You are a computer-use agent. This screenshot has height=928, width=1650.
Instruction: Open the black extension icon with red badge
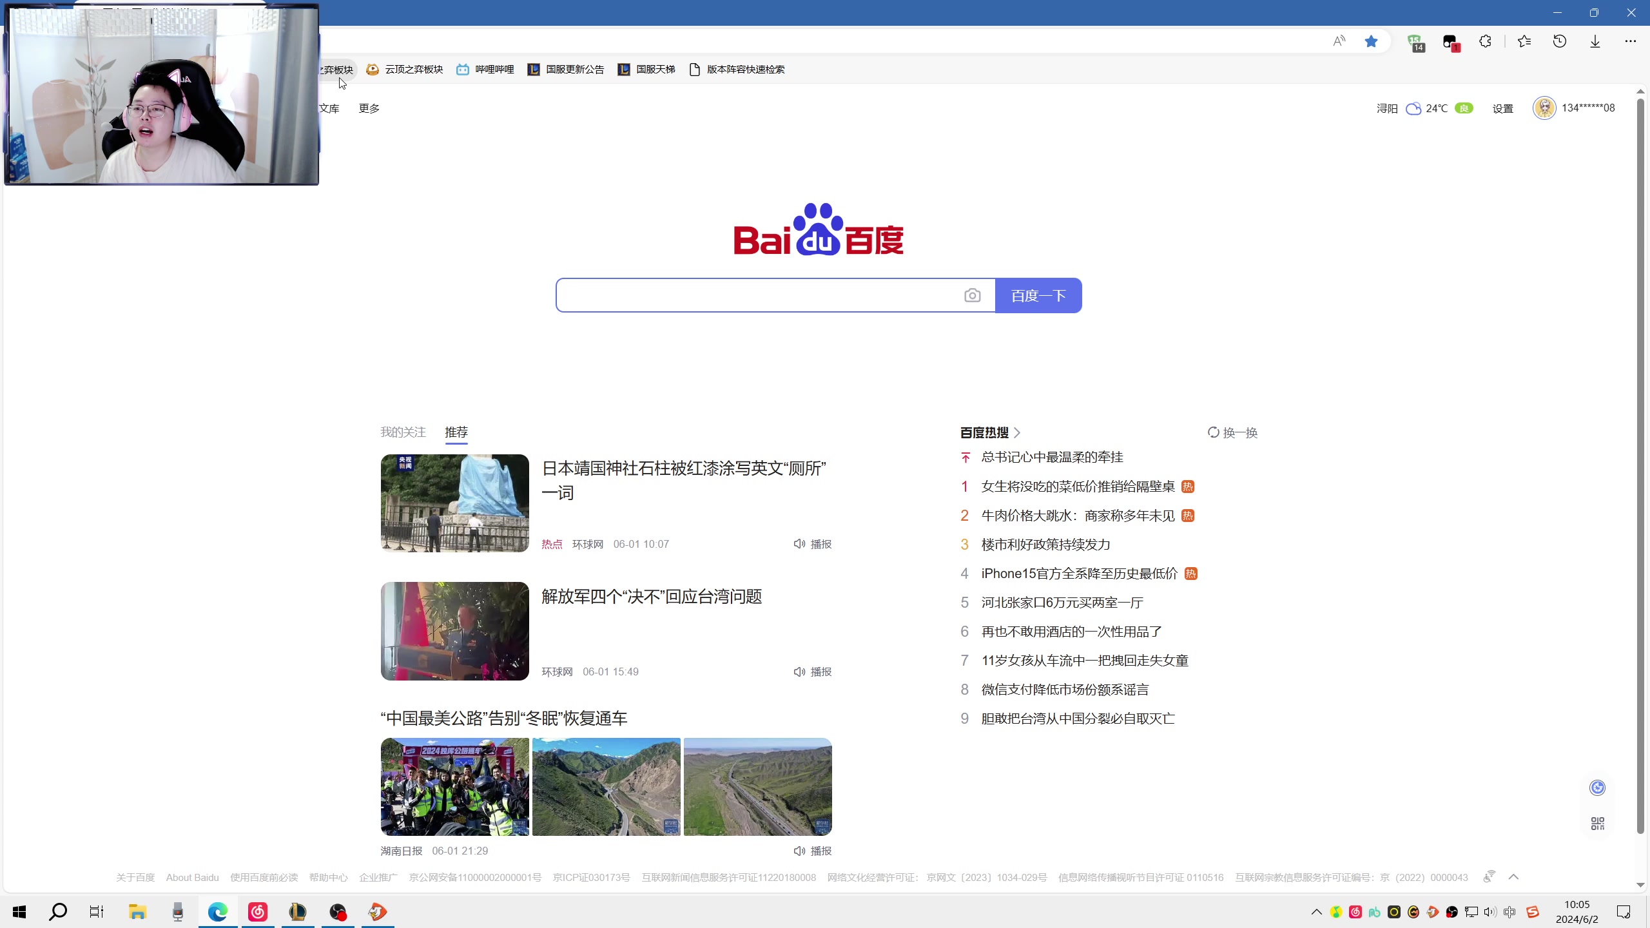click(1451, 43)
